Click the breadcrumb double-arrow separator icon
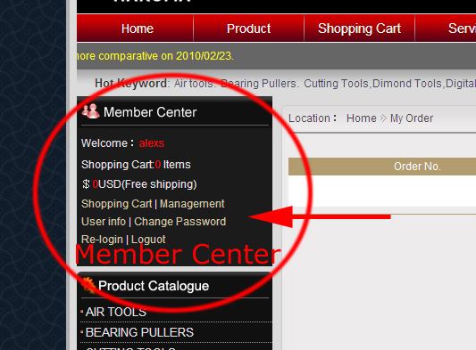This screenshot has width=476, height=350. [x=383, y=118]
